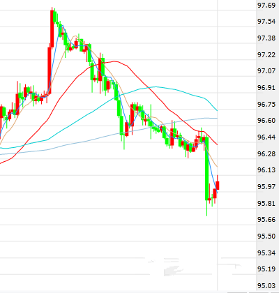This screenshot has width=279, height=293.
Task: Select the 95.34 price axis label
Action: point(266,253)
